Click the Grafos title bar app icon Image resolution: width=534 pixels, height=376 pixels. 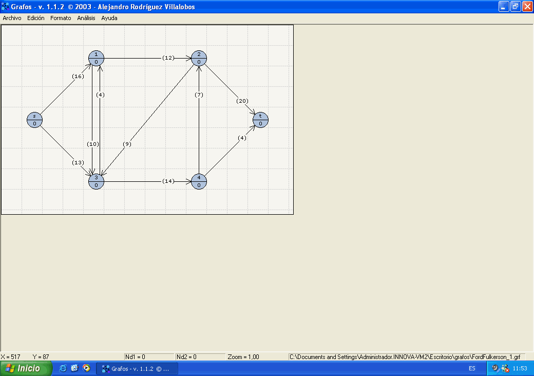6,7
